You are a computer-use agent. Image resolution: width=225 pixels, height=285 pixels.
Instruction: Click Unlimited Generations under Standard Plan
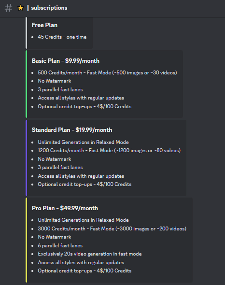tap(83, 142)
